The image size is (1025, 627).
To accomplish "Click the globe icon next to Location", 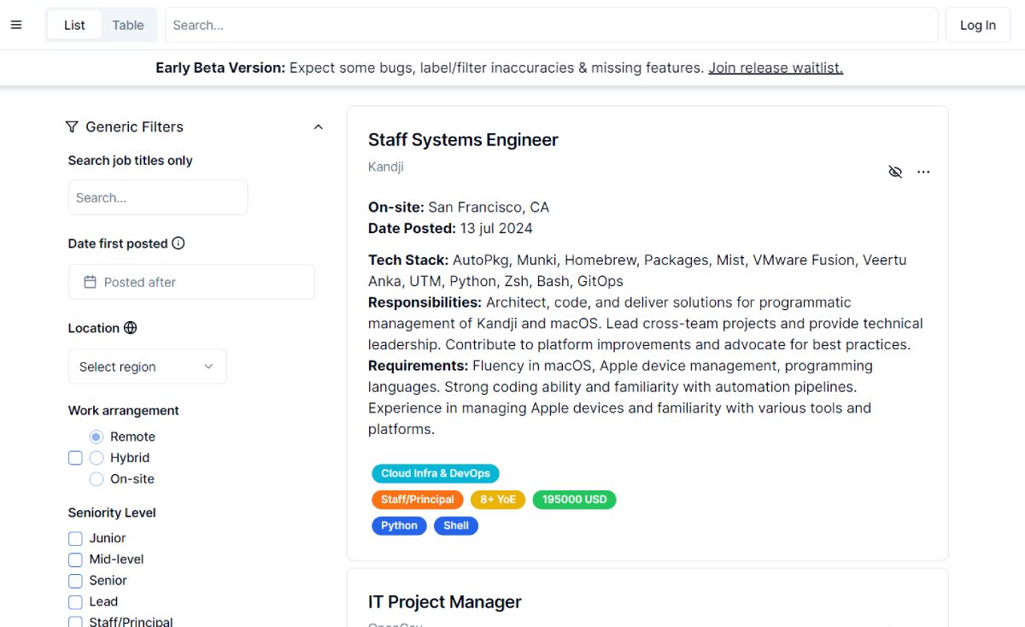I will [x=130, y=328].
